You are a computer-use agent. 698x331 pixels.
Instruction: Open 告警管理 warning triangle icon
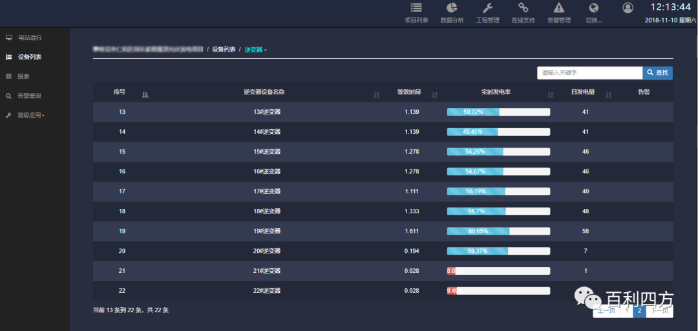[x=559, y=8]
